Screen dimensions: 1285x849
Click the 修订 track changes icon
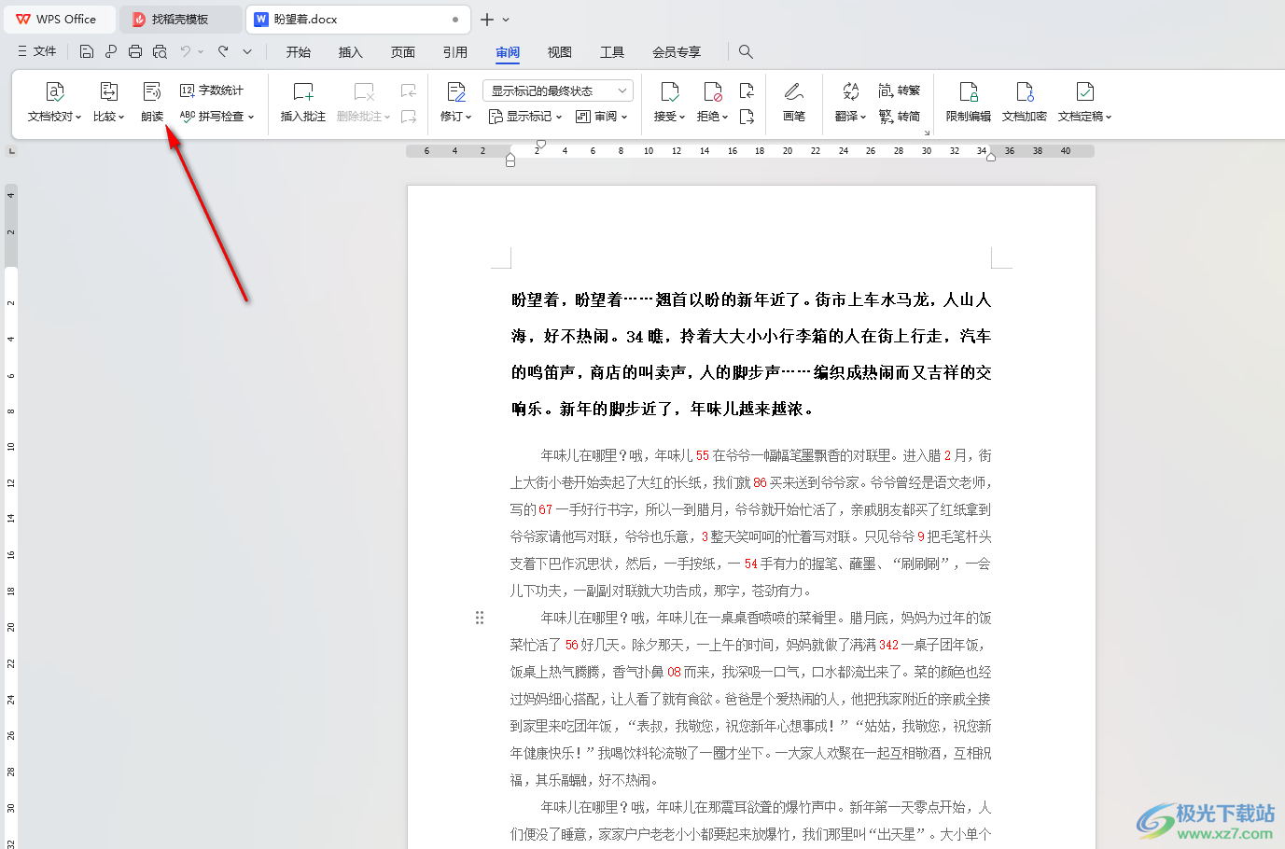456,91
